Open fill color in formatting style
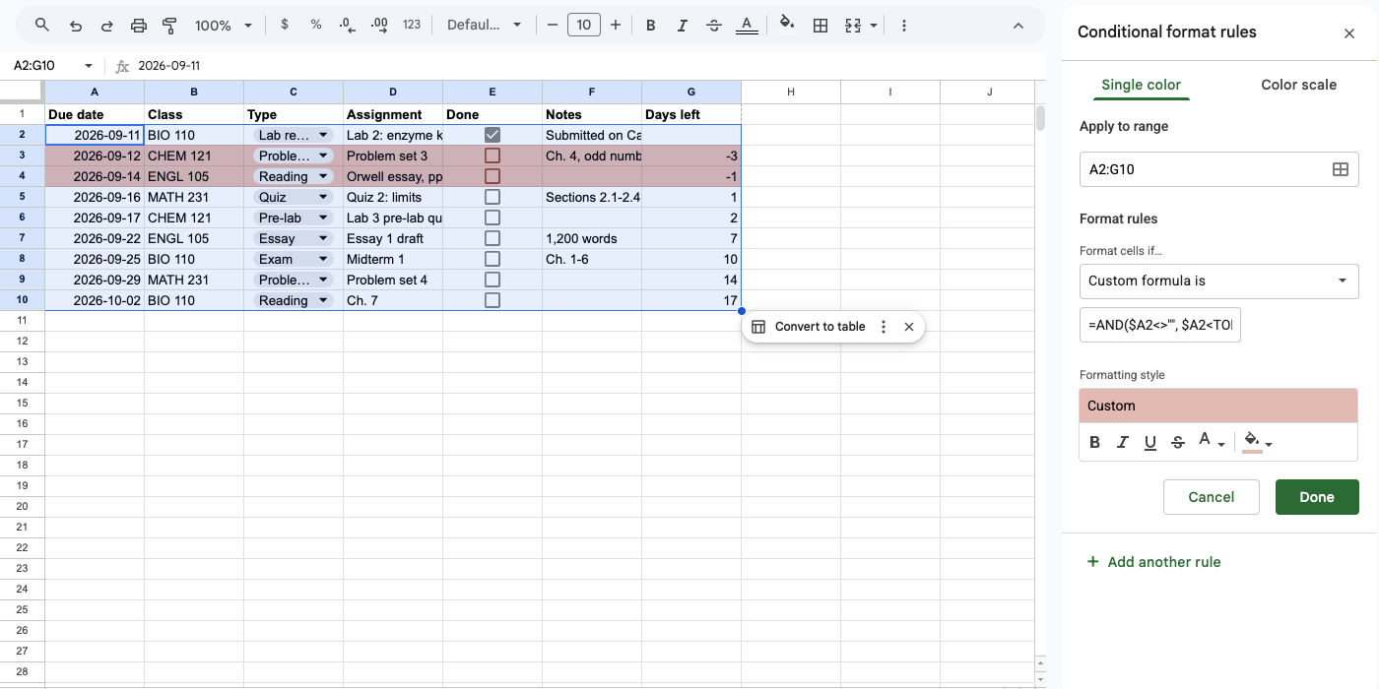 [1258, 443]
